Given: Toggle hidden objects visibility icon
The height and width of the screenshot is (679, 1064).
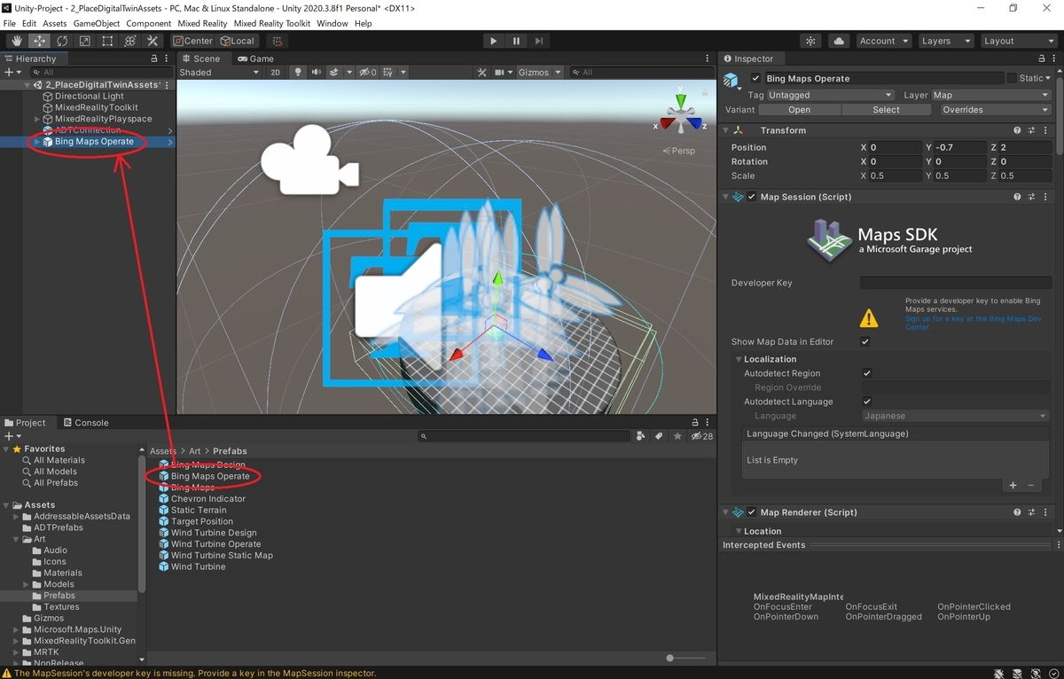Looking at the screenshot, I should (367, 72).
